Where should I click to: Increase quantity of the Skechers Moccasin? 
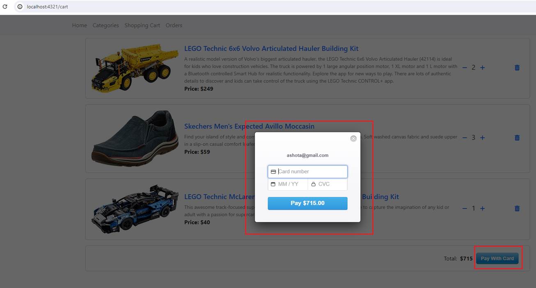pyautogui.click(x=483, y=138)
